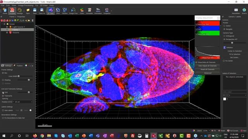Viewport: 248px width, 139px height.
Task: Open the Vantage view
Action: pyautogui.click(x=20, y=11)
